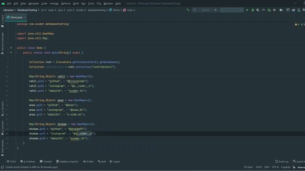
Task: Open the Event Log
Action: click(282, 161)
